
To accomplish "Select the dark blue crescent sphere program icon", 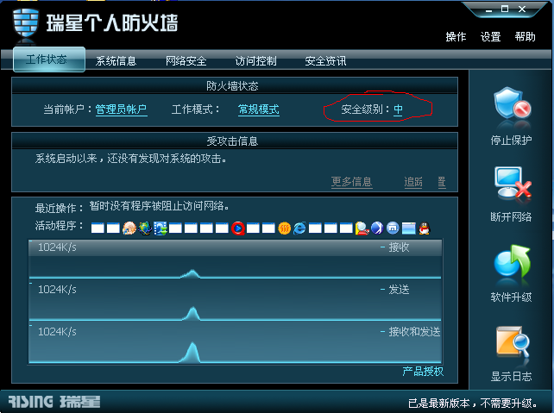I will [377, 228].
